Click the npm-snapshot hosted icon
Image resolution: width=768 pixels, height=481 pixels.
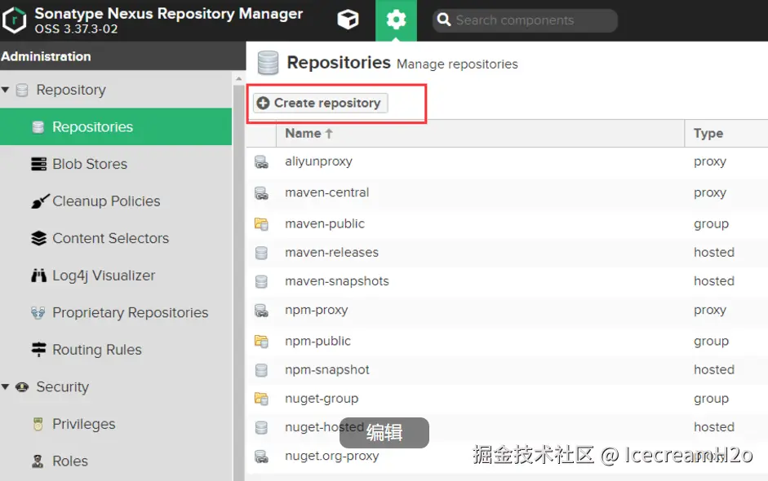pyautogui.click(x=261, y=370)
